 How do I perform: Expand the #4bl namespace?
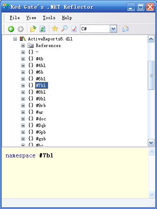(23, 65)
